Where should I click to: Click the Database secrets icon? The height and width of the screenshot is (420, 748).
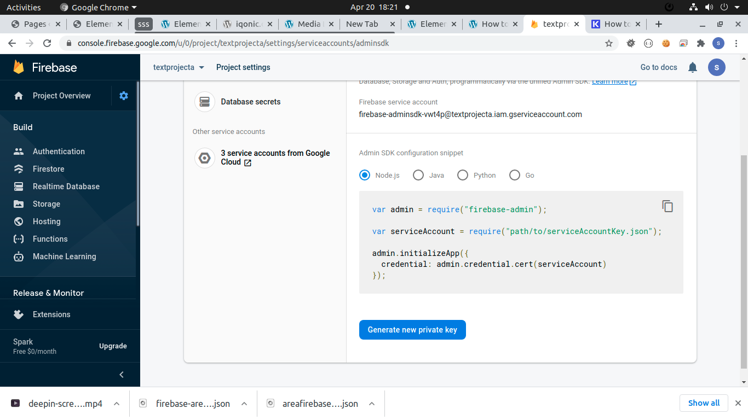coord(205,102)
